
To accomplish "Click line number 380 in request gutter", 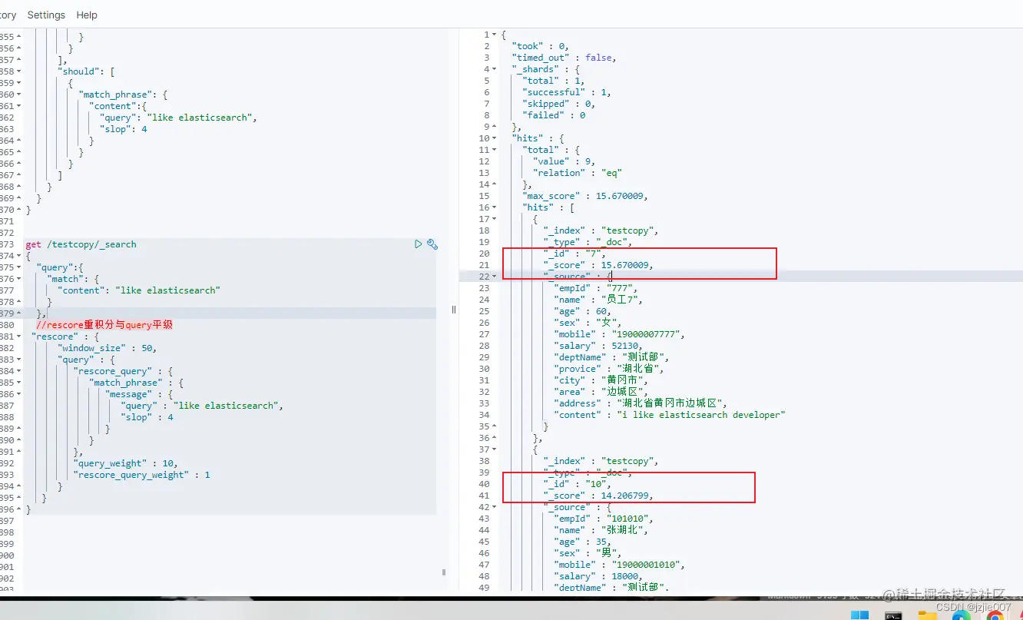I will pyautogui.click(x=6, y=325).
